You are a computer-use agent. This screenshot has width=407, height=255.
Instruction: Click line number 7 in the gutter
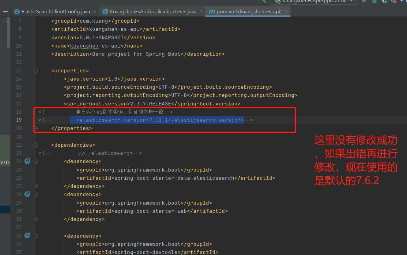click(x=20, y=21)
